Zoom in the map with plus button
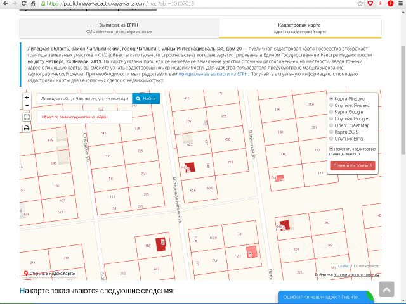 pos(27,98)
